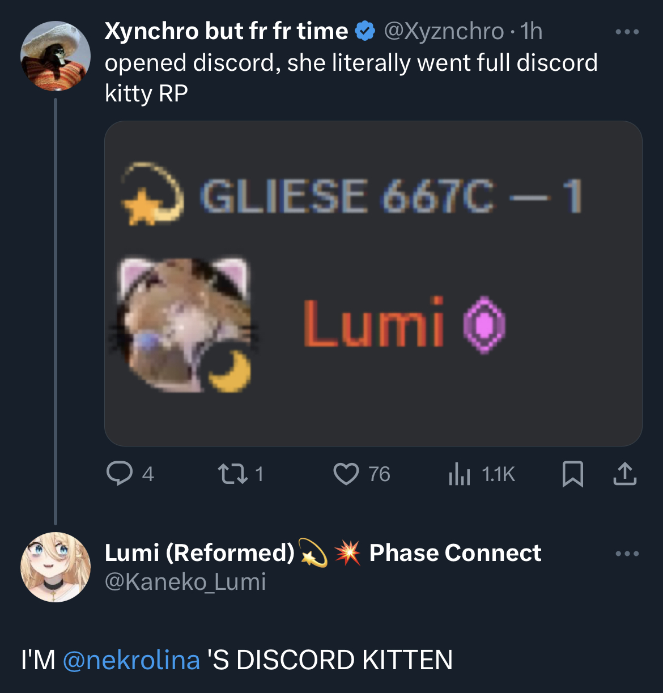Share Xynchro's tweet via share icon
Screen dimensions: 663x693
(x=624, y=474)
